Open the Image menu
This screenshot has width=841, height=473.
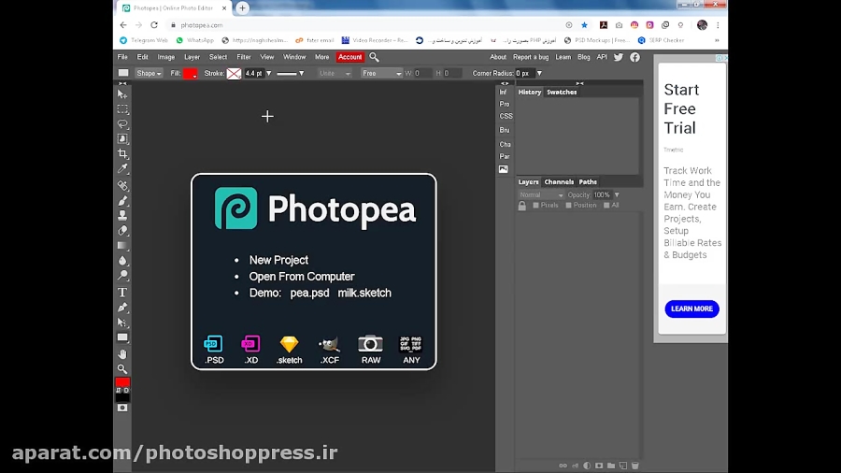165,57
